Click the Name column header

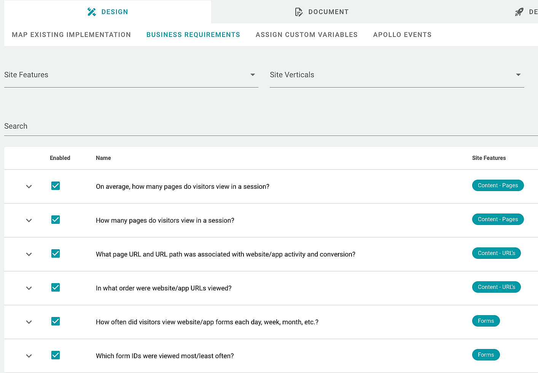click(x=103, y=158)
